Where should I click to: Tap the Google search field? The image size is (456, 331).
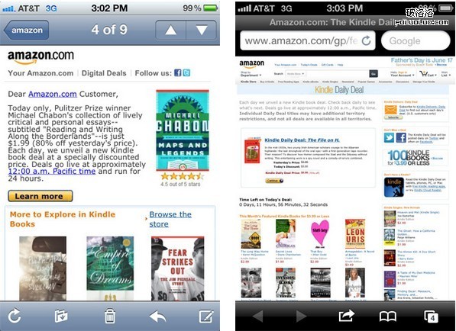pos(416,40)
